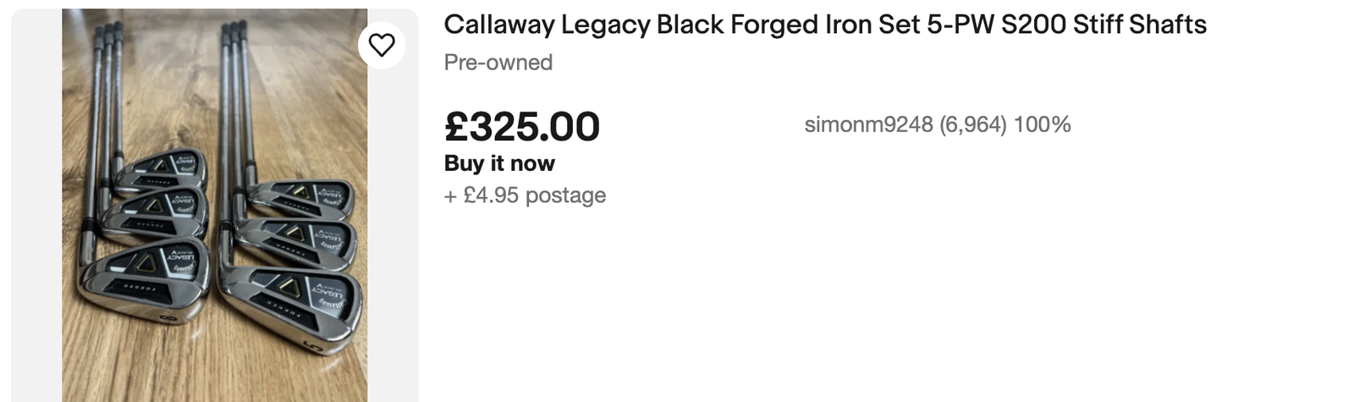Image resolution: width=1354 pixels, height=402 pixels.
Task: Click the Pre-owned condition label
Action: pos(498,63)
